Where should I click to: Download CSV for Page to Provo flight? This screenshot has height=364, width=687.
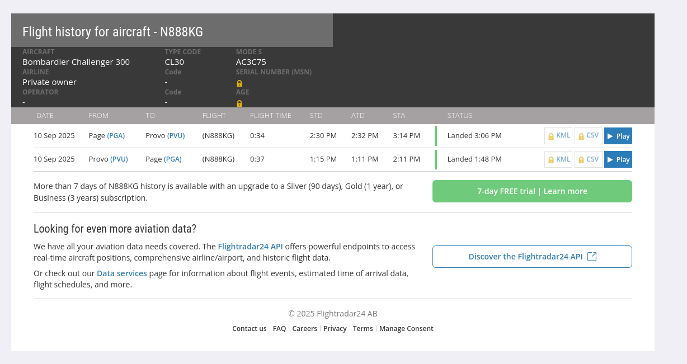(x=589, y=136)
